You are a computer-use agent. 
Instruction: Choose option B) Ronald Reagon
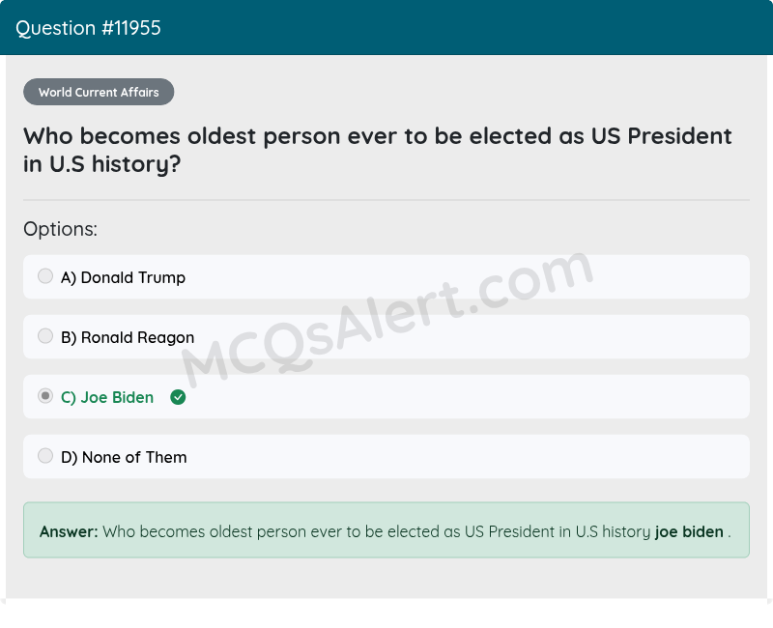[x=129, y=337]
